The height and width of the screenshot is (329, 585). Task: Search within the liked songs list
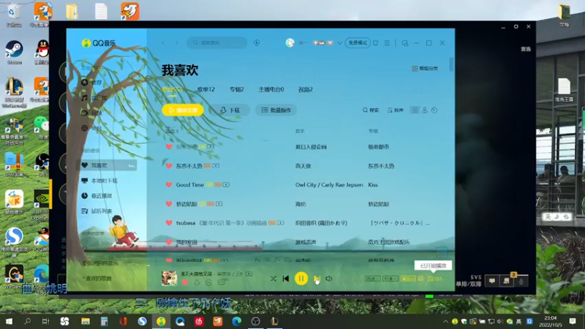371,110
